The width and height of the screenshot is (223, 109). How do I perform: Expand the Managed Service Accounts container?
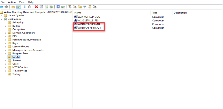pyautogui.click(x=5, y=50)
